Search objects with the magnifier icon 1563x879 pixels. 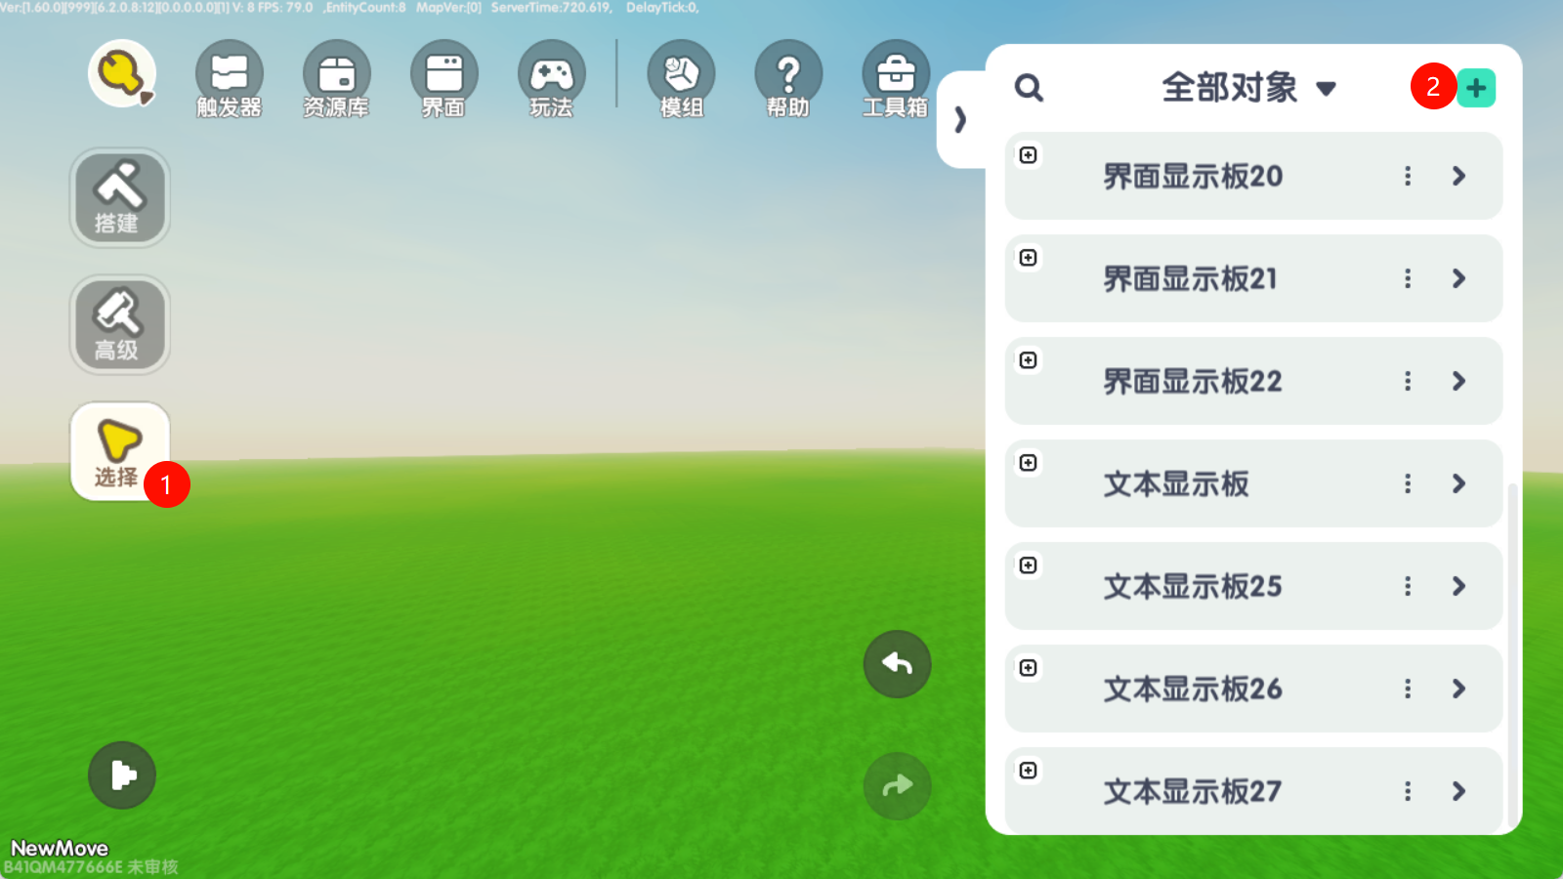click(x=1029, y=88)
